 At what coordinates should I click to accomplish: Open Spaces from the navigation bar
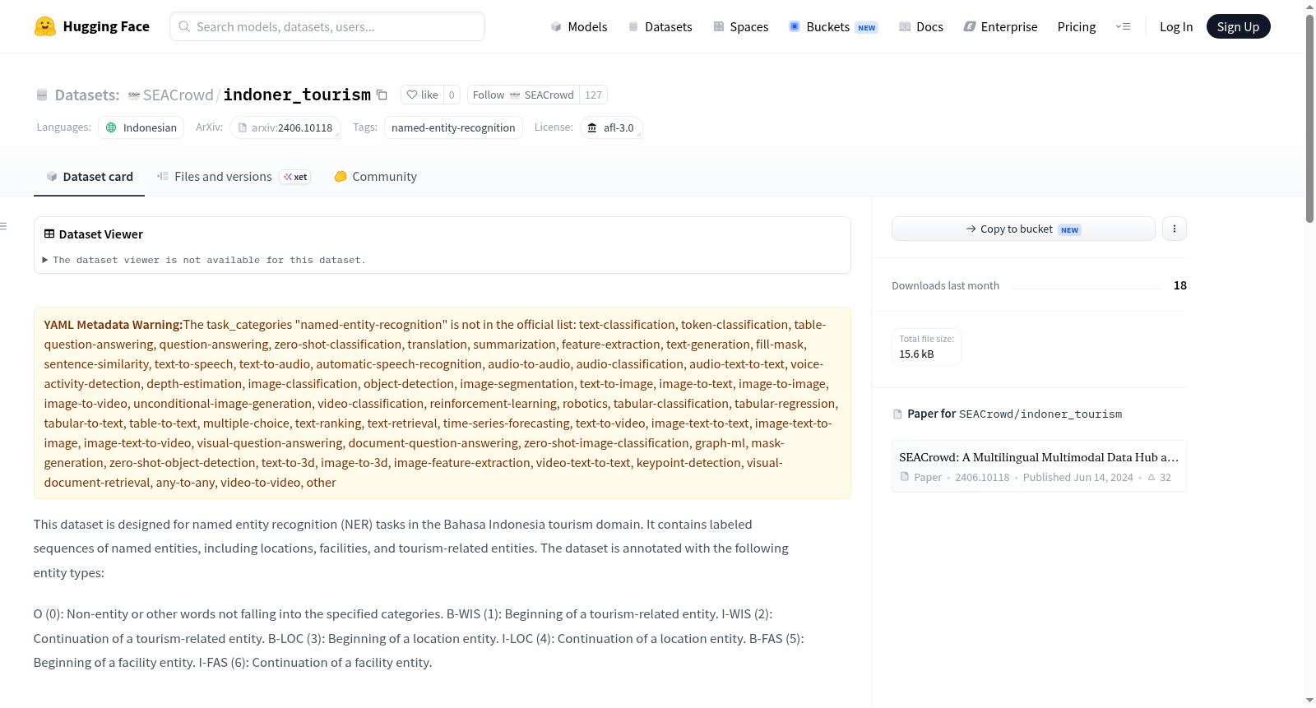tap(740, 26)
